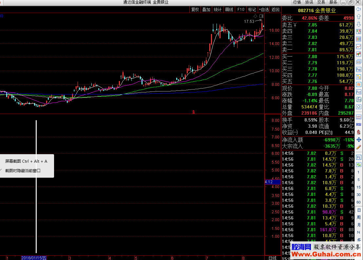Click the 大宗流入 value -3635万
363x260 pixels.
[x=332, y=146]
